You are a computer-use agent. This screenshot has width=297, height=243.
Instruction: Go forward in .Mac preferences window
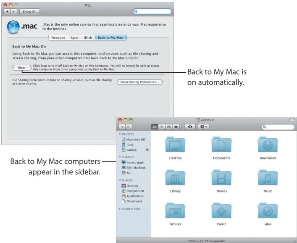point(13,11)
